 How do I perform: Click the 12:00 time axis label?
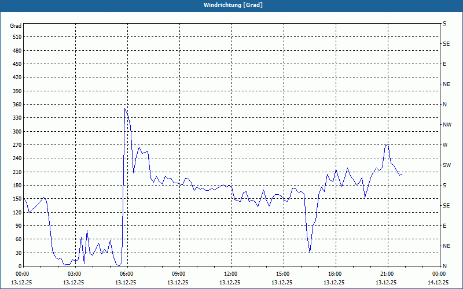click(231, 273)
